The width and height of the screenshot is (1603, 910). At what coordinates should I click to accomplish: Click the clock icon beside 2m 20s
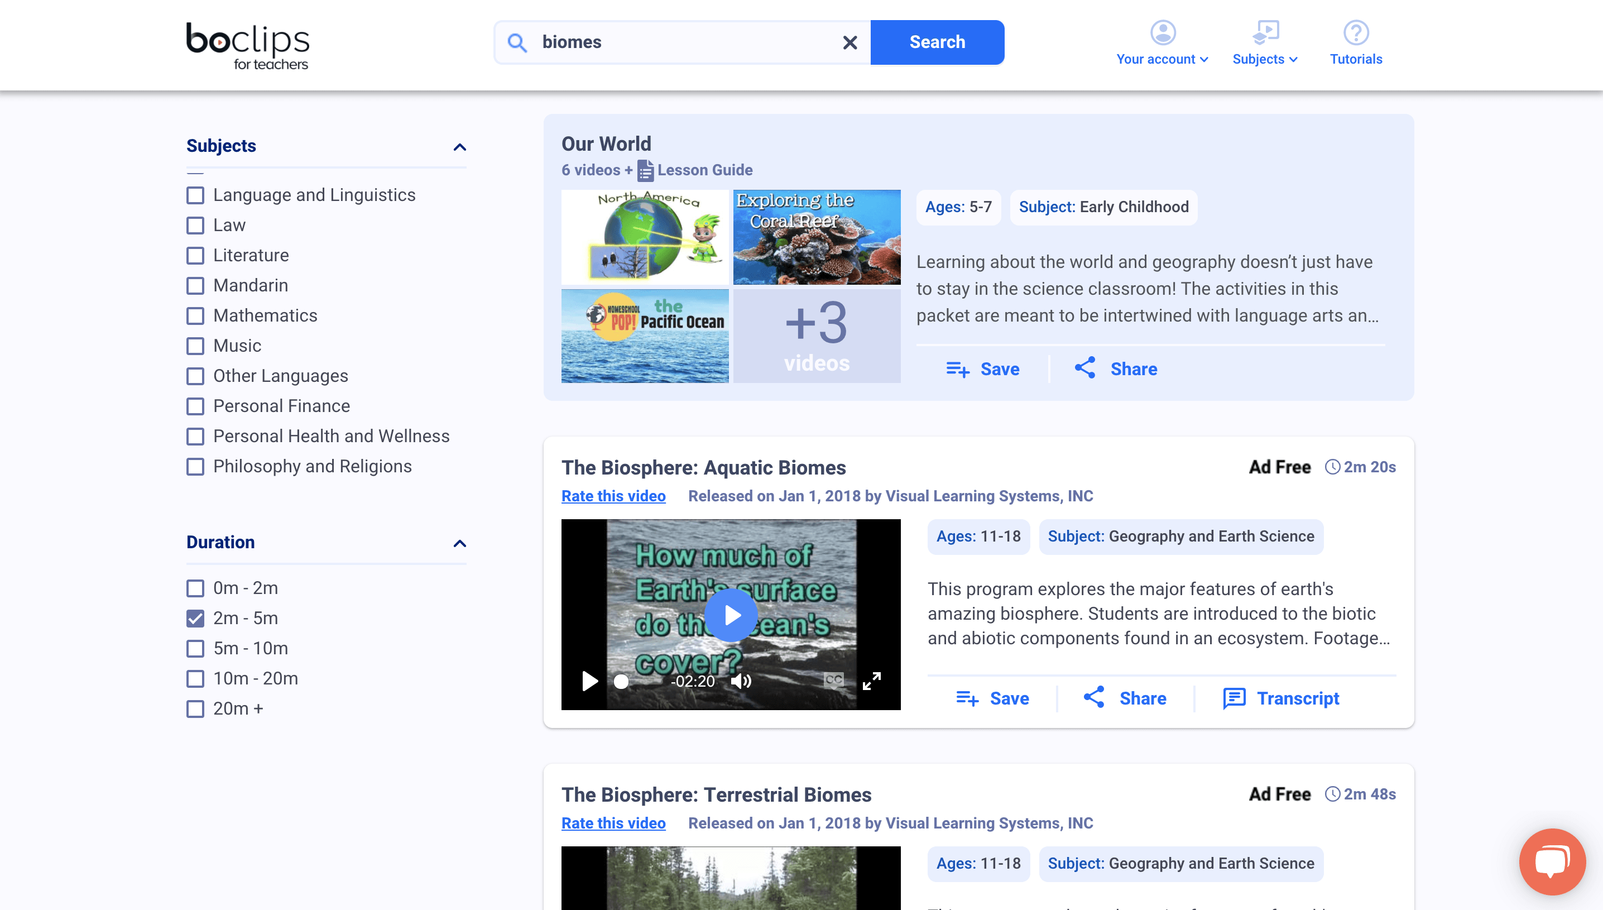(x=1332, y=467)
